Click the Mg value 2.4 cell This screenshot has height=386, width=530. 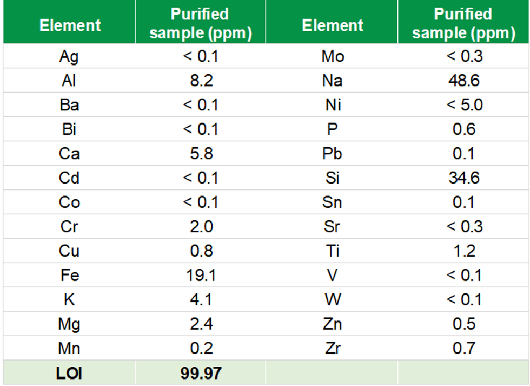click(201, 324)
